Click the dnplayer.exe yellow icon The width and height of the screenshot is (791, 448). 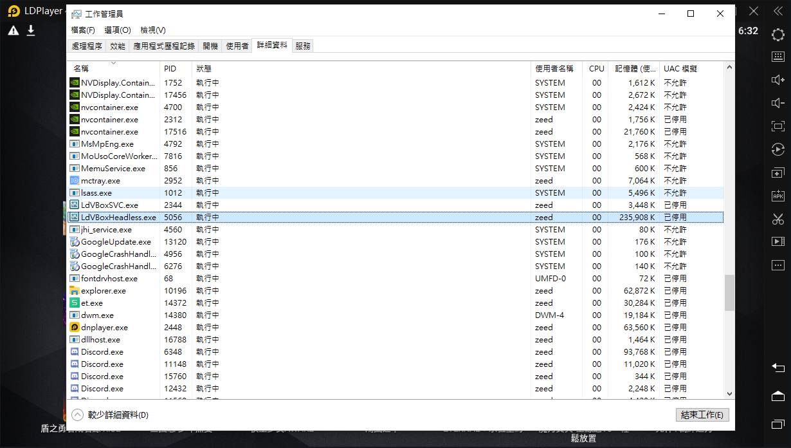(x=75, y=328)
